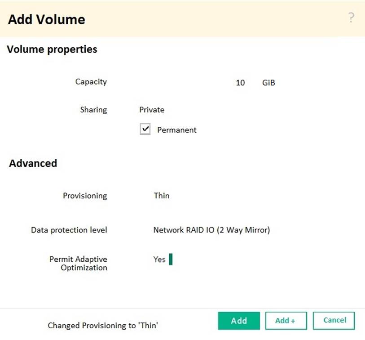Click the Add + button

[286, 321]
